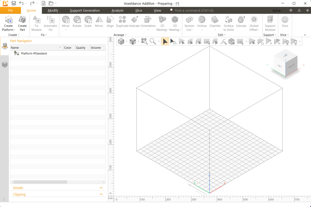Switch to the Analysis ribbon tab

[118, 11]
